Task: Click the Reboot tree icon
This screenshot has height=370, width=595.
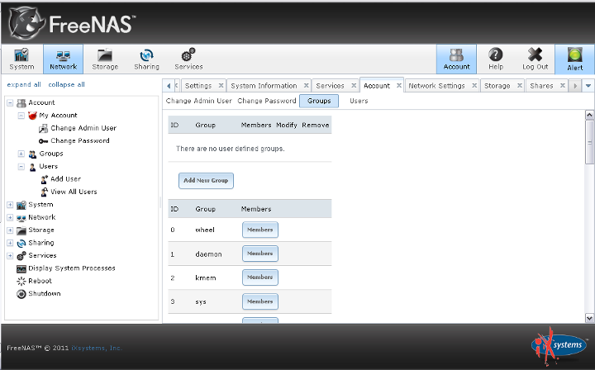Action: 21,282
